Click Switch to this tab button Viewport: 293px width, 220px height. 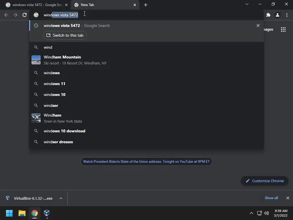tap(65, 35)
